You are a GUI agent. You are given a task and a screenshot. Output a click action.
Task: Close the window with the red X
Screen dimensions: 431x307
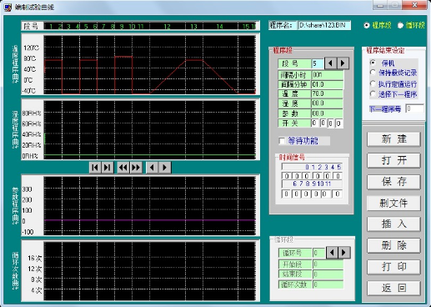point(414,5)
